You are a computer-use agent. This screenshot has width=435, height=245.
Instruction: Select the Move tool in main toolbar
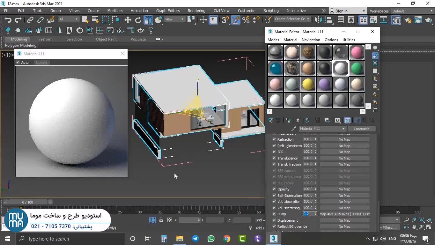pyautogui.click(x=128, y=20)
